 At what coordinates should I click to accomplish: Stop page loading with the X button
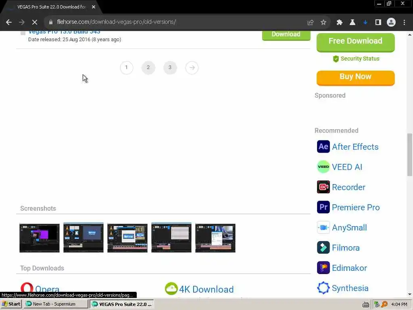point(35,22)
